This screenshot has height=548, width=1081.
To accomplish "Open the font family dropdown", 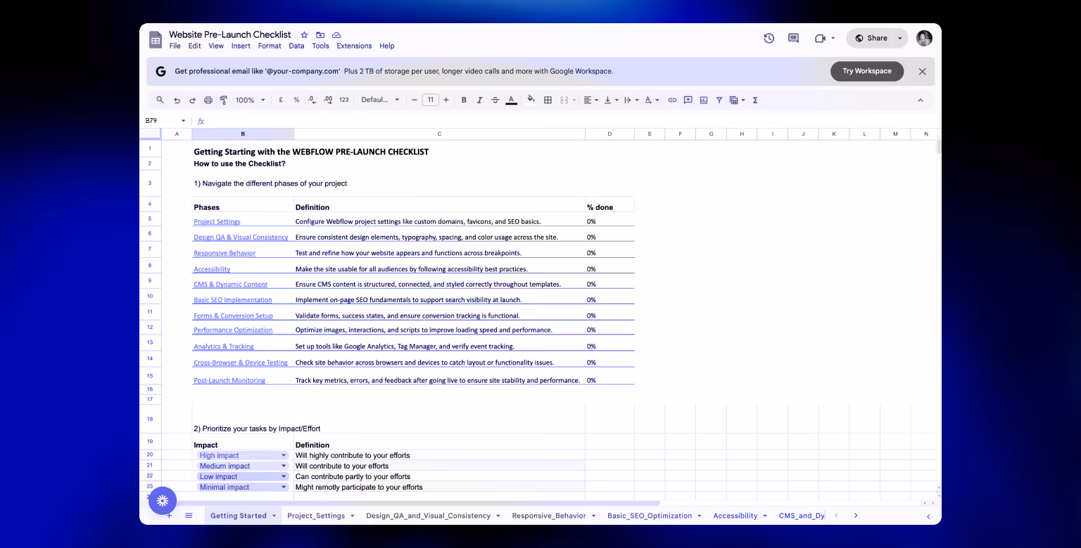I will tap(379, 100).
